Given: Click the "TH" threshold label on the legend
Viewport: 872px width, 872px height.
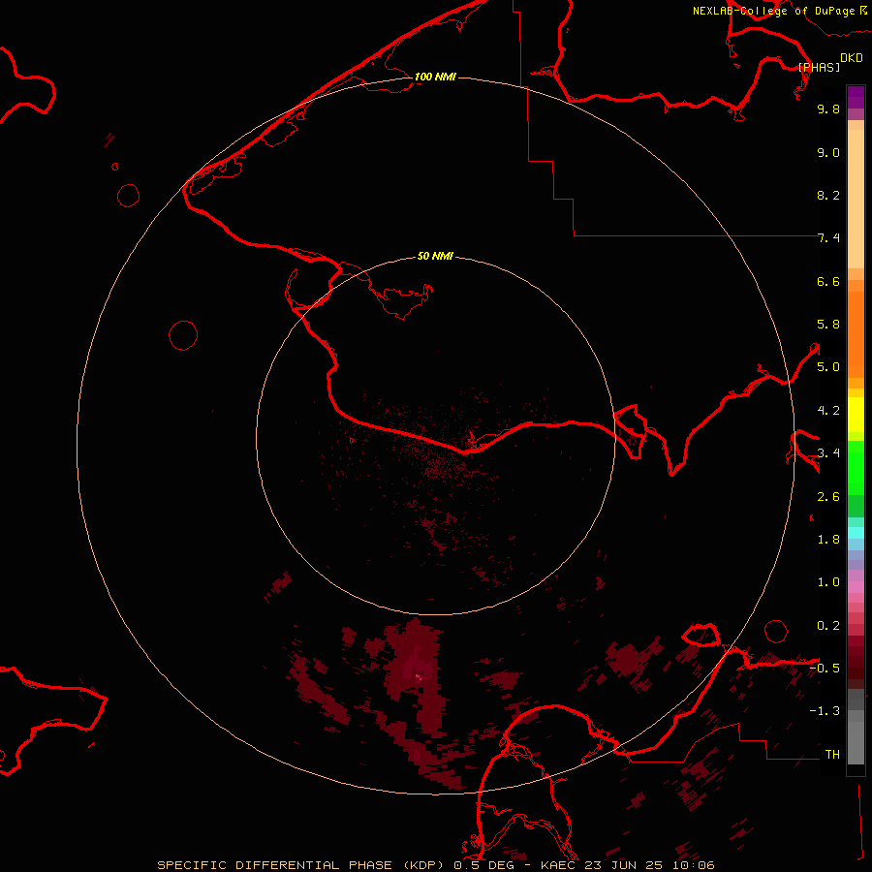Looking at the screenshot, I should (x=832, y=754).
